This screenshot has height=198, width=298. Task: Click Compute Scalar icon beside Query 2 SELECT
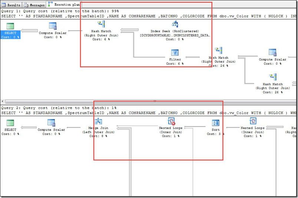51,123
